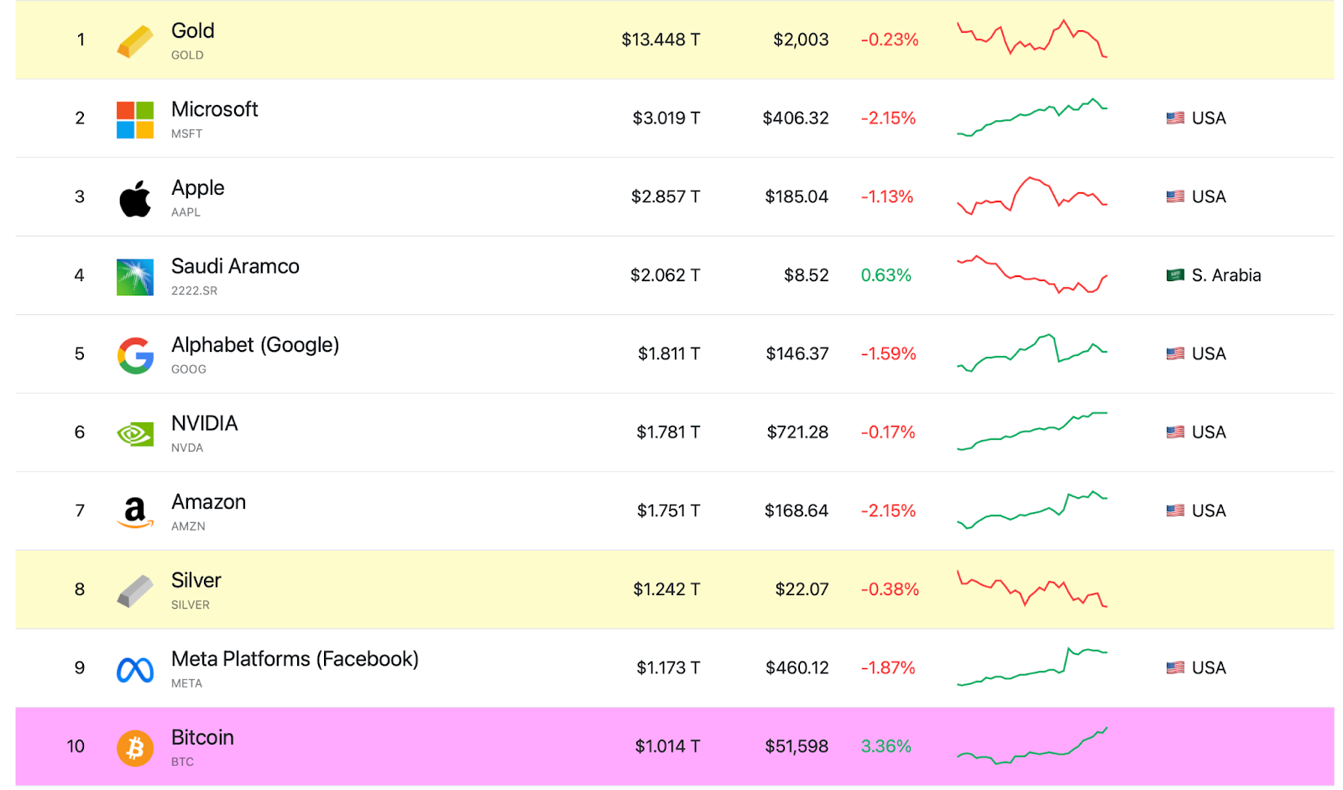The width and height of the screenshot is (1343, 790).
Task: Open the Silver asset link
Action: coord(196,580)
